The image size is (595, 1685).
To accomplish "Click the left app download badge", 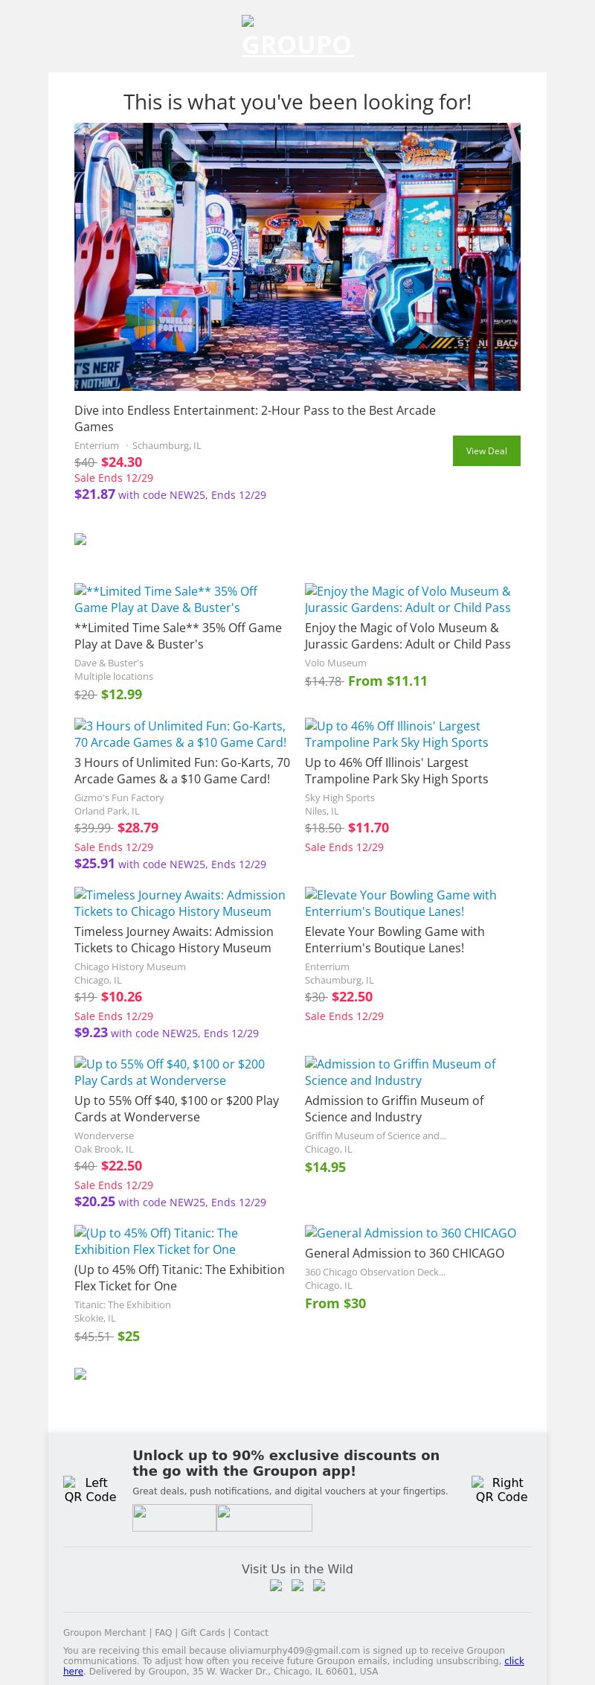I will pos(174,1517).
